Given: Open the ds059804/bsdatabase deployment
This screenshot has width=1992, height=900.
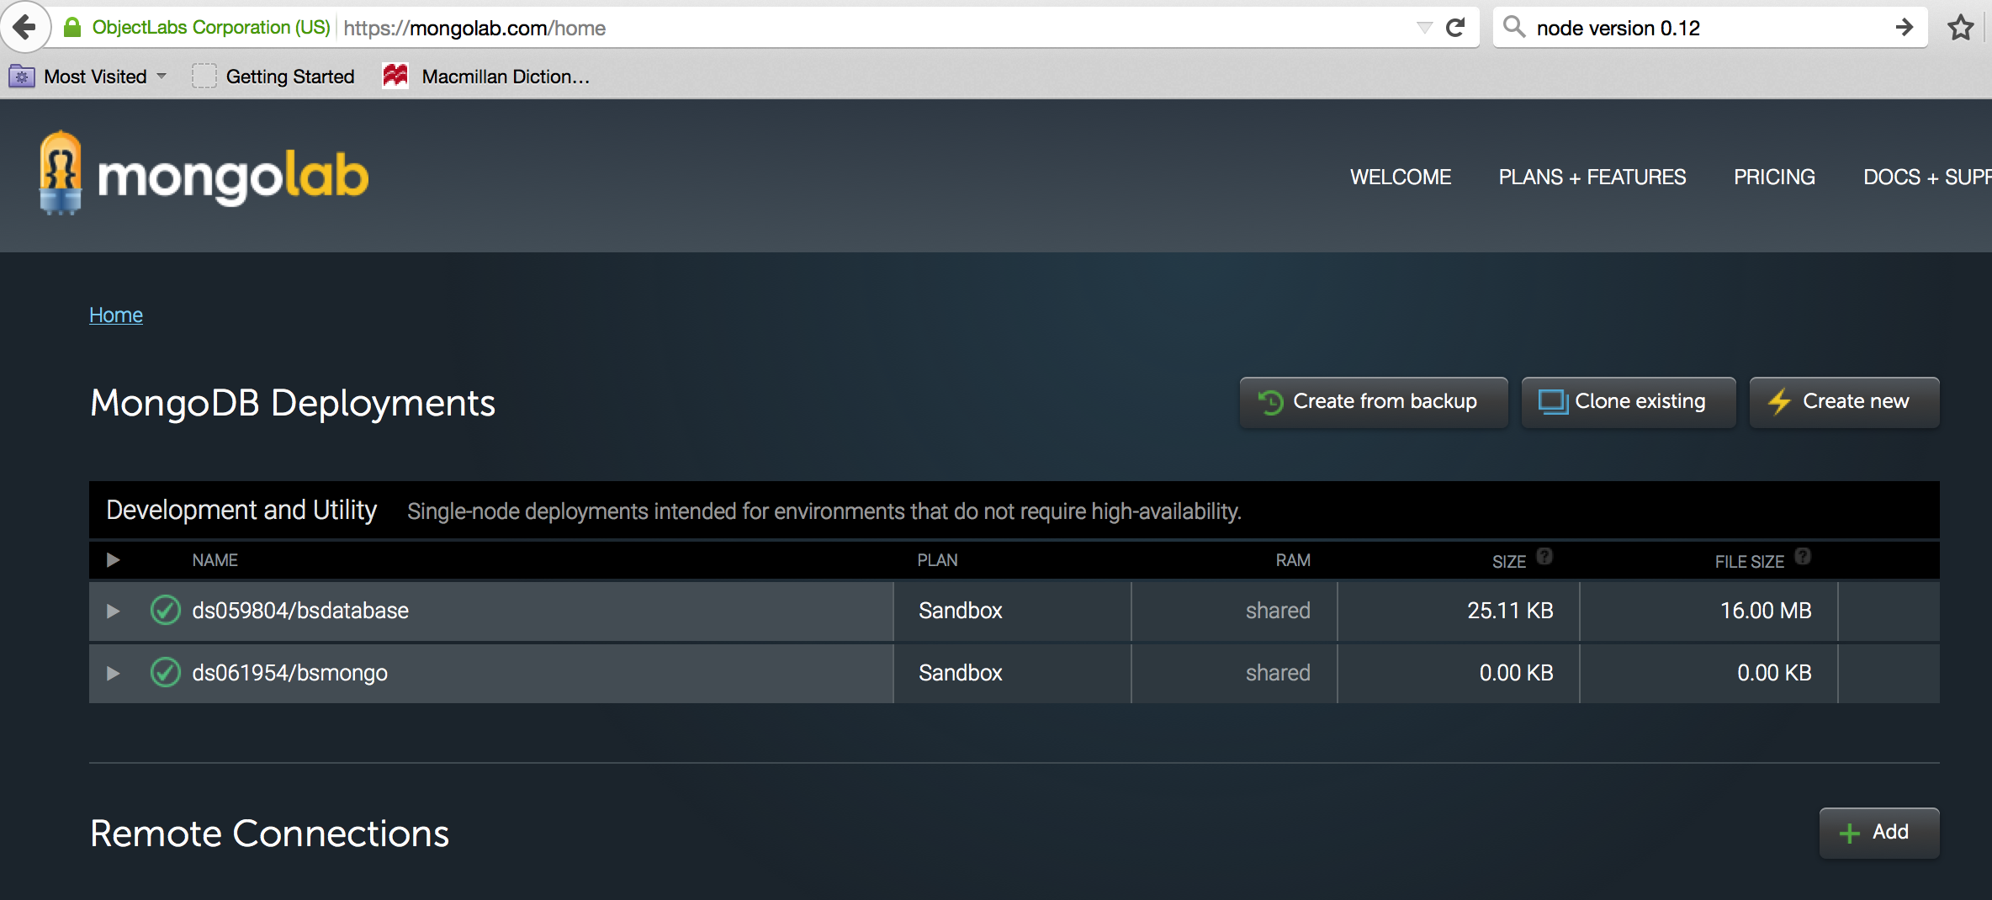Looking at the screenshot, I should tap(300, 611).
